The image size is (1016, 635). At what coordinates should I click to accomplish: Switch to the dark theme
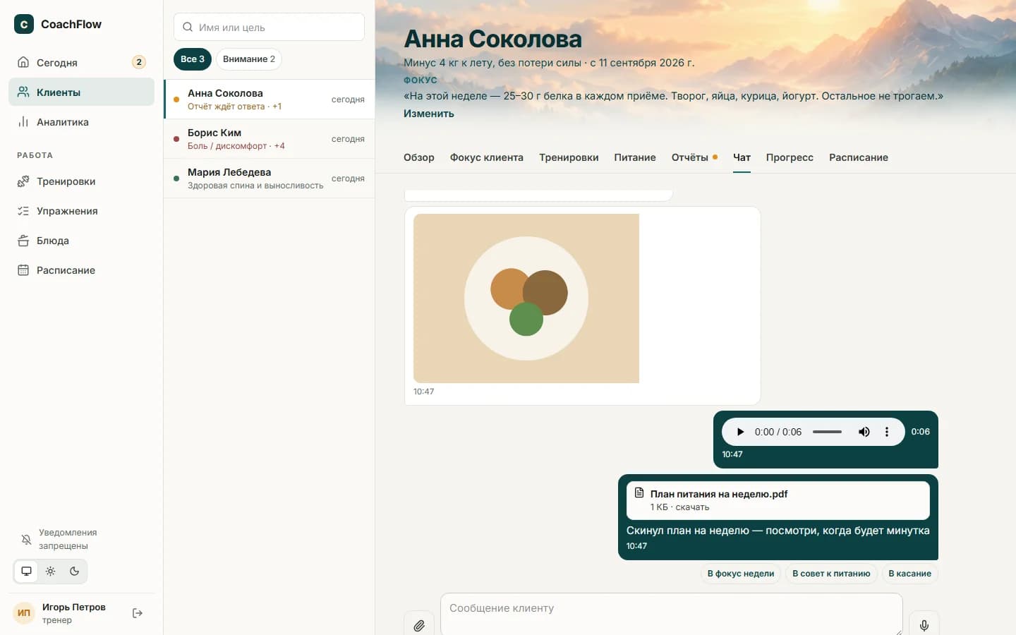click(x=74, y=571)
